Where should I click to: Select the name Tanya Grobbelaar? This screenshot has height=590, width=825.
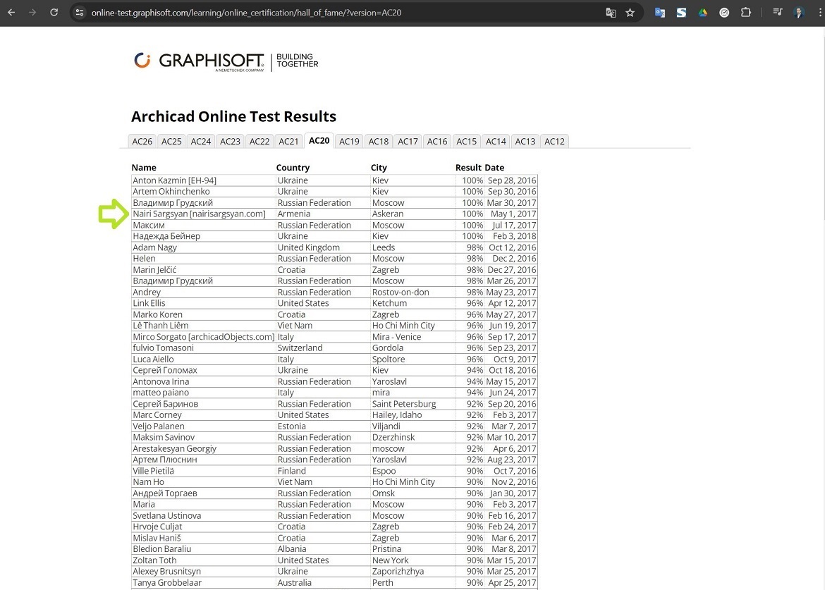tap(167, 583)
